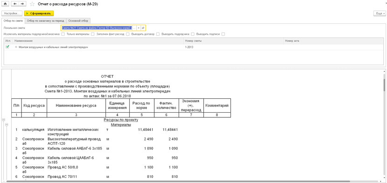Image resolution: width=387 pixels, height=183 pixels.
Task: Select the 1-2013 смета number cell
Action: pyautogui.click(x=234, y=47)
